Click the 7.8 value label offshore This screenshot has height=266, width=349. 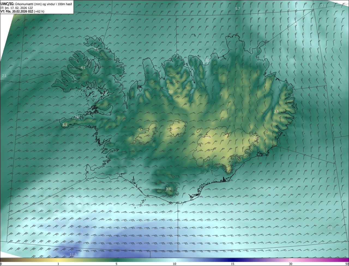coord(330,228)
